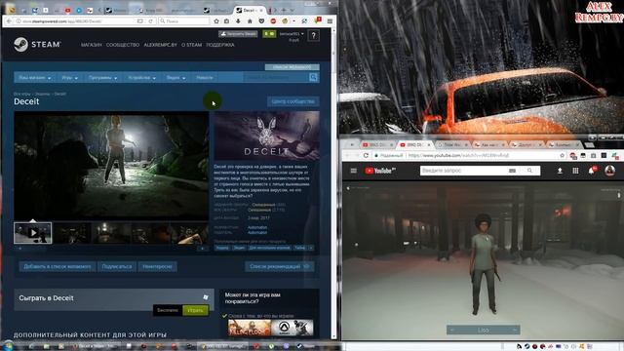Viewport: 624px width, 351px height.
Task: Open the Steam help question-mark button
Action: point(314,36)
